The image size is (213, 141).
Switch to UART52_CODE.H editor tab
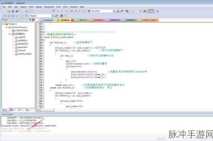(x=148, y=20)
